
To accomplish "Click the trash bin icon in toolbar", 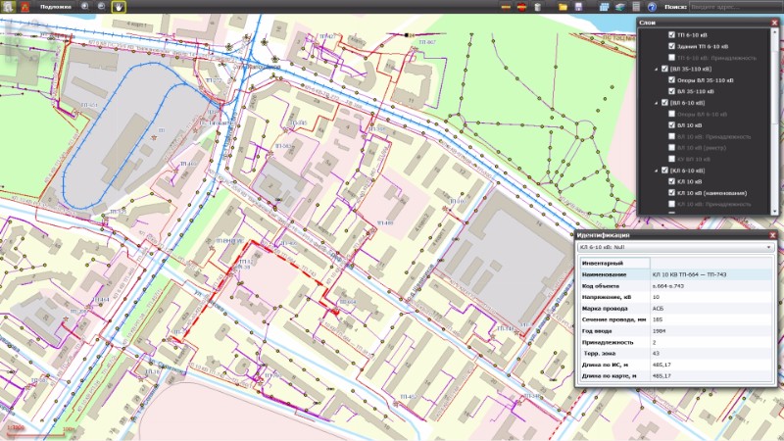I will (540, 7).
